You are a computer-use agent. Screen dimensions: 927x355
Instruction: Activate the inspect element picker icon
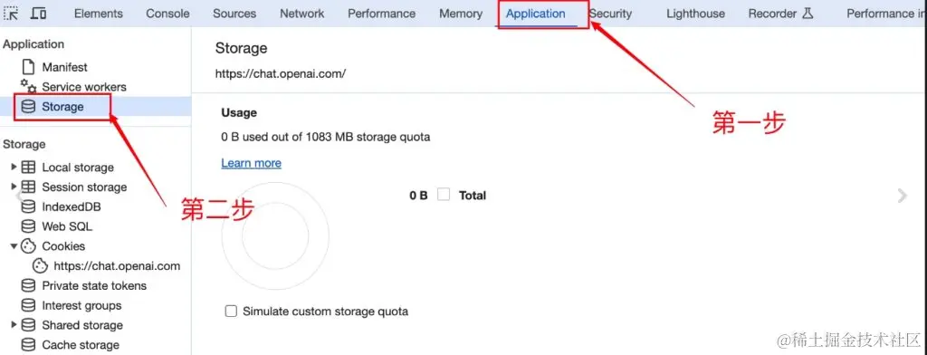(11, 13)
